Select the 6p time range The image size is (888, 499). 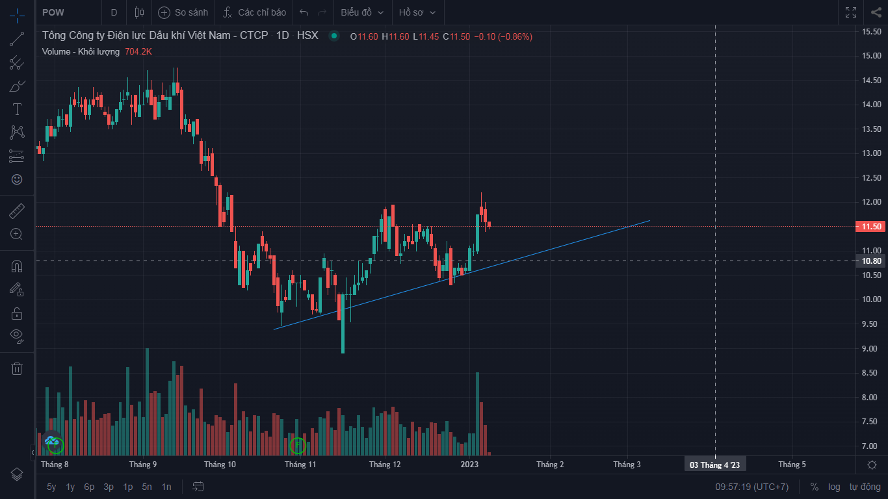[x=89, y=487]
